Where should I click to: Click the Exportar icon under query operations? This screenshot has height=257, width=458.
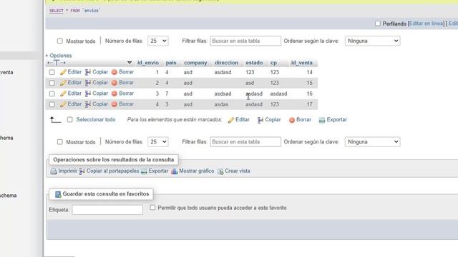[144, 171]
